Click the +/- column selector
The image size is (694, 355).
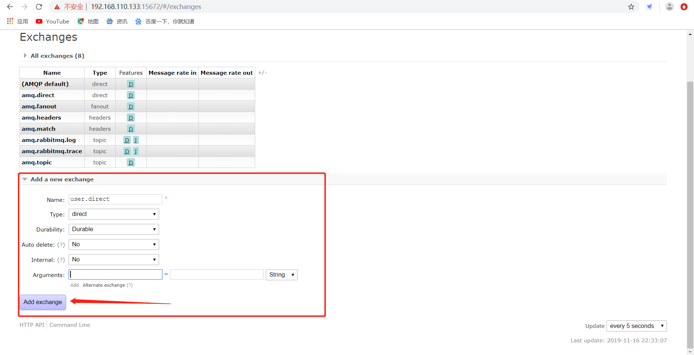click(x=262, y=73)
